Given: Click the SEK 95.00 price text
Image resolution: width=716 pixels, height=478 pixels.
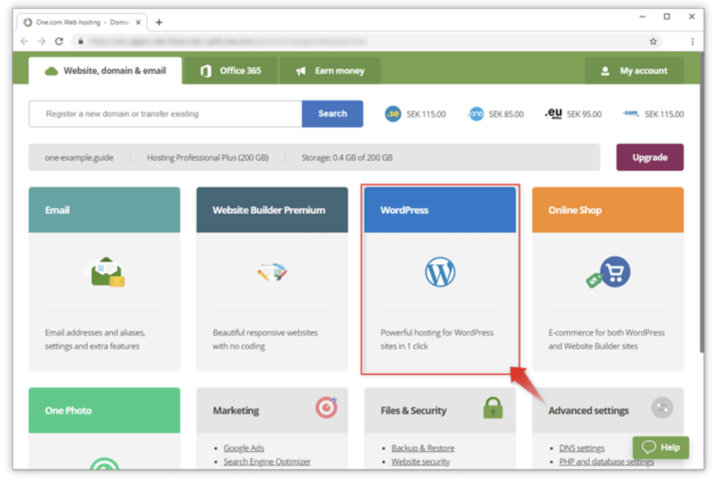Looking at the screenshot, I should pos(584,114).
